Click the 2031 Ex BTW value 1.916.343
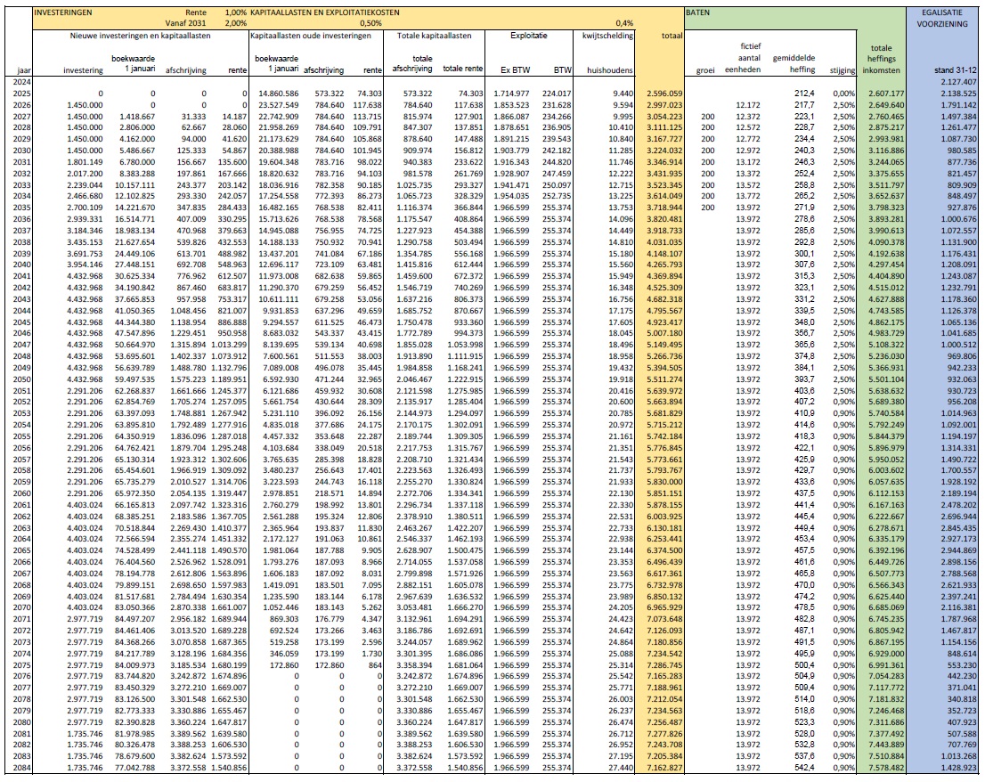The width and height of the screenshot is (985, 782). pyautogui.click(x=511, y=162)
